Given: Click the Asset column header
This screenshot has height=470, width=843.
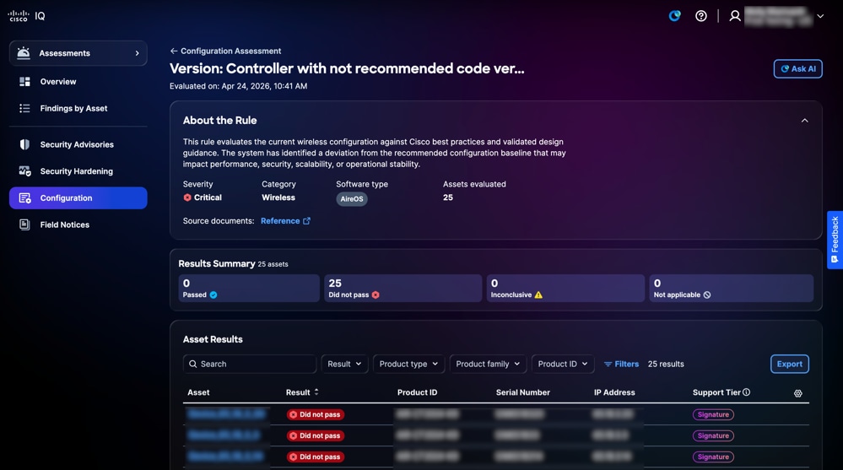Looking at the screenshot, I should [198, 392].
